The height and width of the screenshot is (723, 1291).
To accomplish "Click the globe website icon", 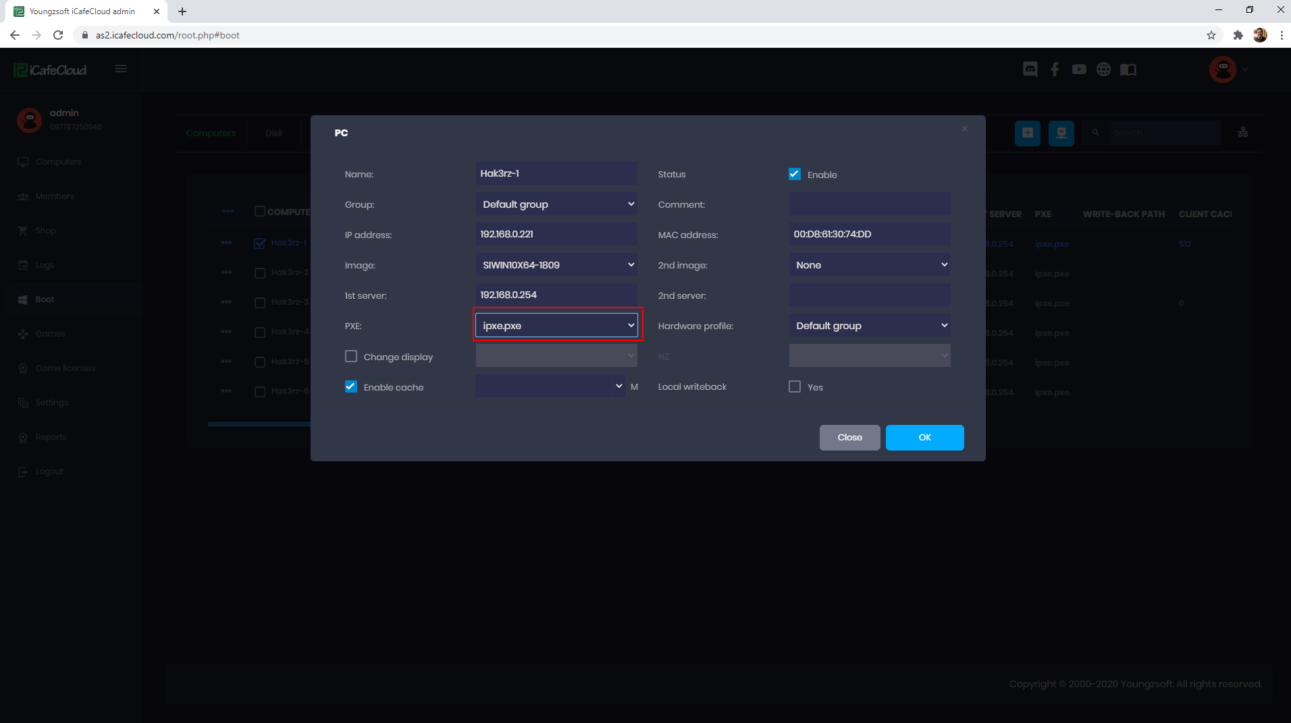I will click(1103, 69).
